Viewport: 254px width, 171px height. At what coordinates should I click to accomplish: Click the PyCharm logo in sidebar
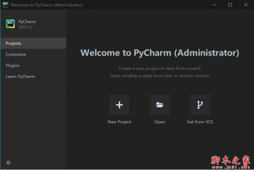(x=10, y=24)
